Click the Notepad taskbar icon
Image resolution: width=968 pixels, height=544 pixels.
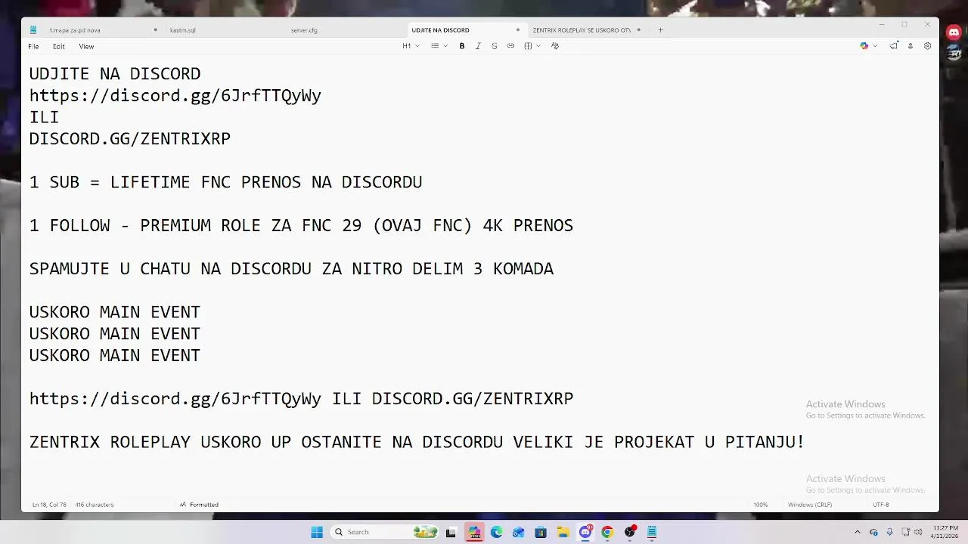click(652, 532)
